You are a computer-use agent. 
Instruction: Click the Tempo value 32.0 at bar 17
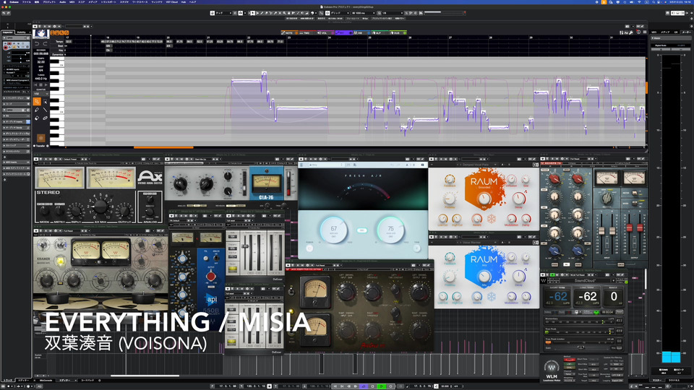click(x=69, y=42)
